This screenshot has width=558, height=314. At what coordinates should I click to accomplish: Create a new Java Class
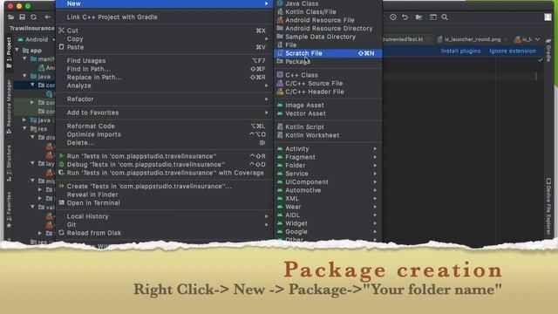328,3
